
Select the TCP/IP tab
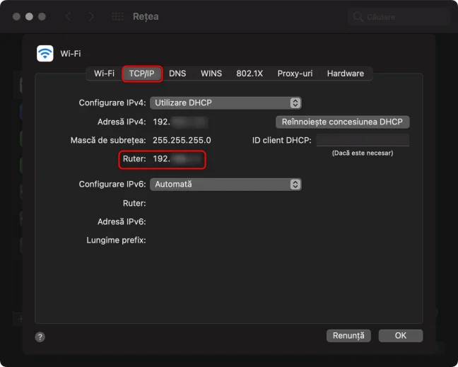click(x=142, y=74)
